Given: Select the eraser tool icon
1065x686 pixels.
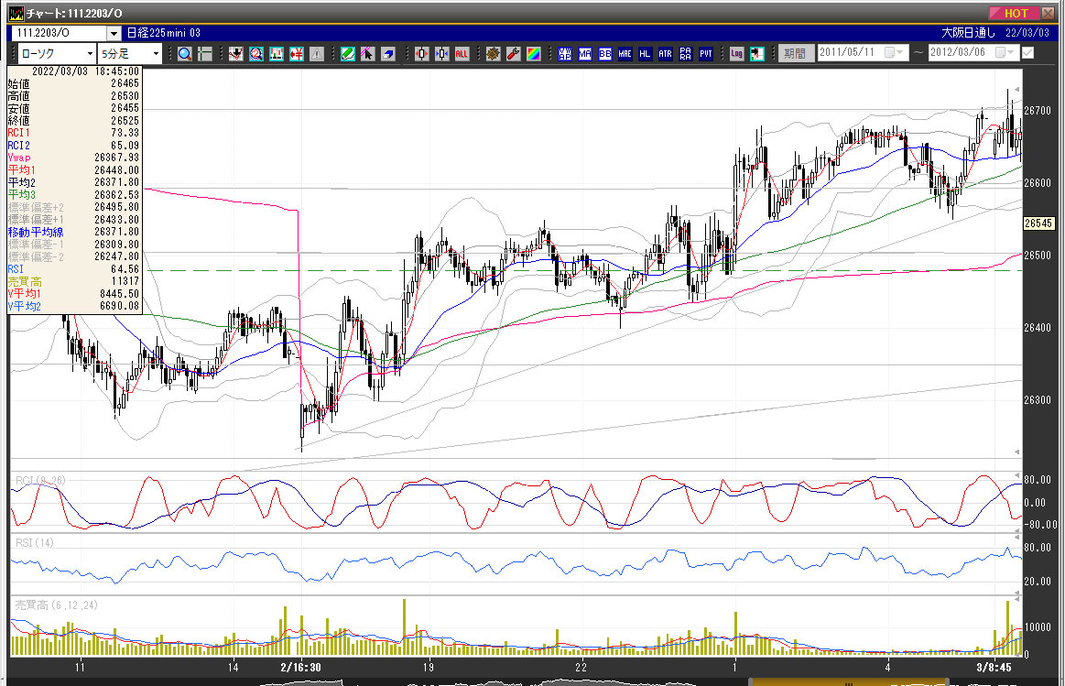Looking at the screenshot, I should [387, 54].
